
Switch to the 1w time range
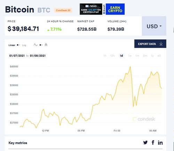click(130, 56)
